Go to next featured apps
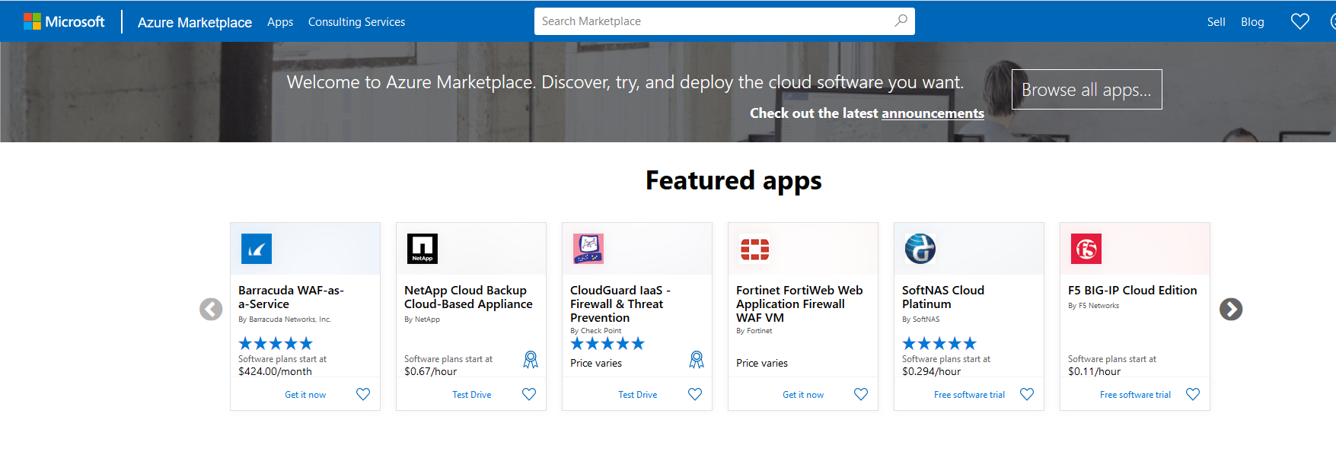The height and width of the screenshot is (461, 1336). point(1231,309)
